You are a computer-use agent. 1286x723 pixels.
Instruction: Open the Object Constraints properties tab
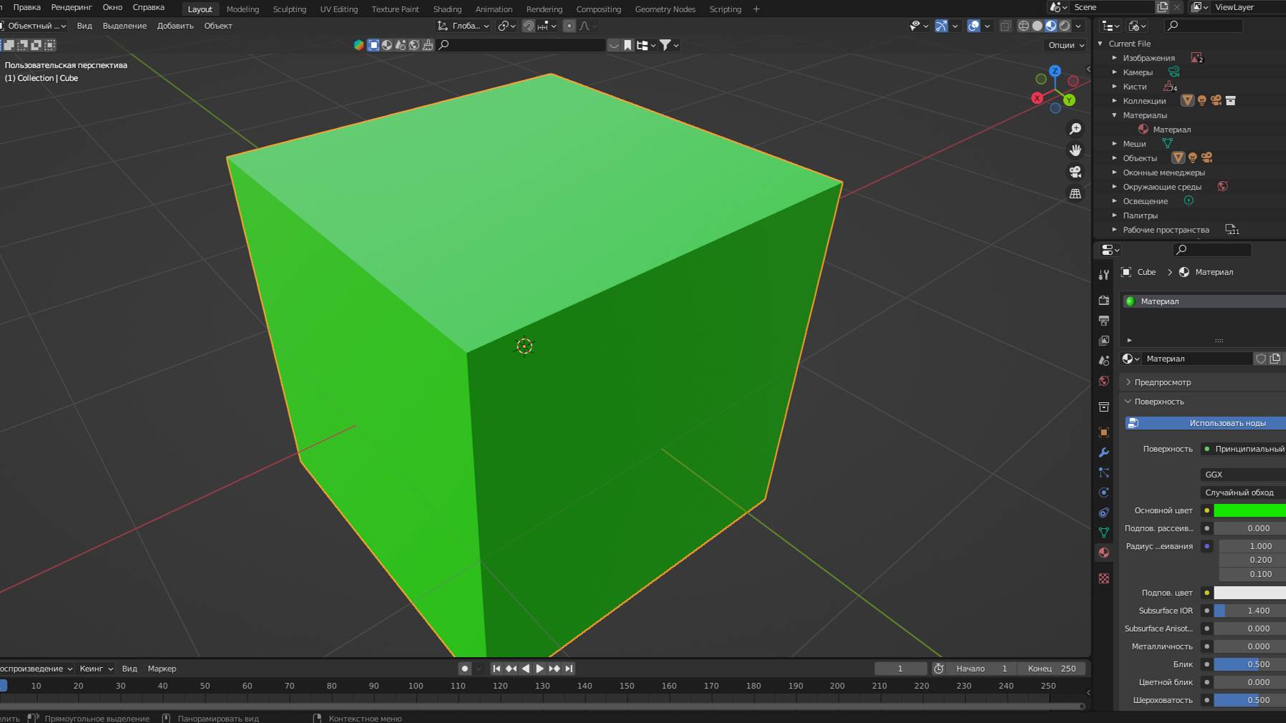[1104, 513]
